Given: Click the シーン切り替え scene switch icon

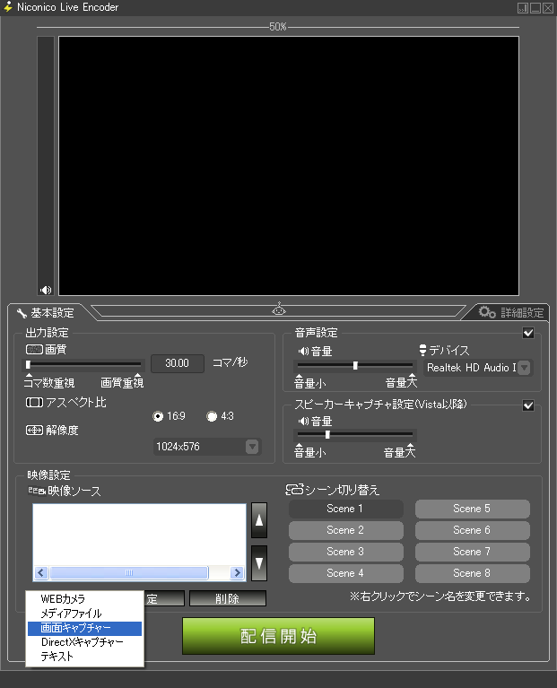Looking at the screenshot, I should pyautogui.click(x=294, y=489).
